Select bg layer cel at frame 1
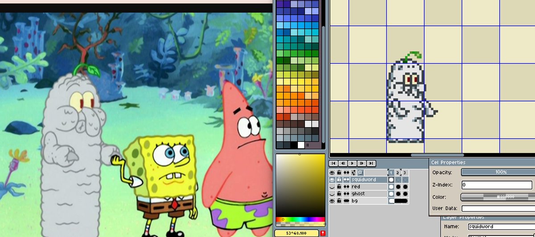Screen dimensions: 535x237 pyautogui.click(x=391, y=201)
